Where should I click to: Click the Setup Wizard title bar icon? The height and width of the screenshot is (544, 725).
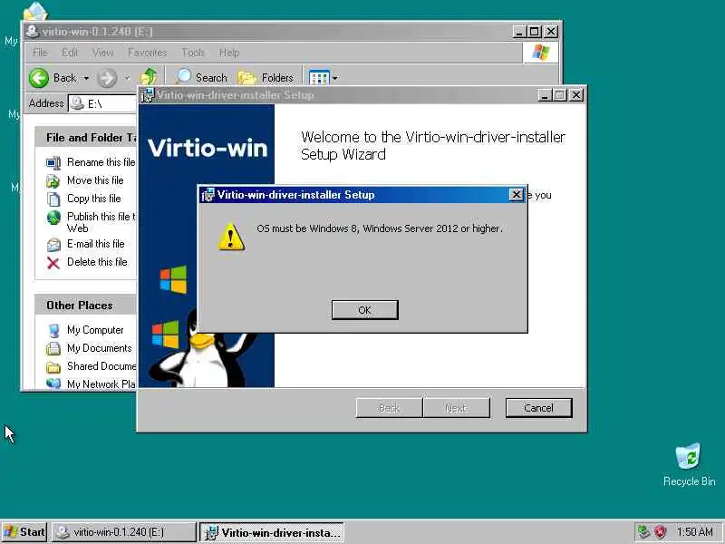coord(147,95)
